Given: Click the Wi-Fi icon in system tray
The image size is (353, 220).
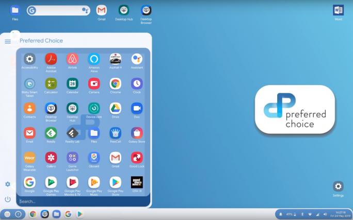Looking at the screenshot, I should coord(310,214).
